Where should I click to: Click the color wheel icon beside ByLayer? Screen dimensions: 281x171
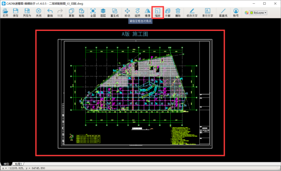click(x=247, y=13)
